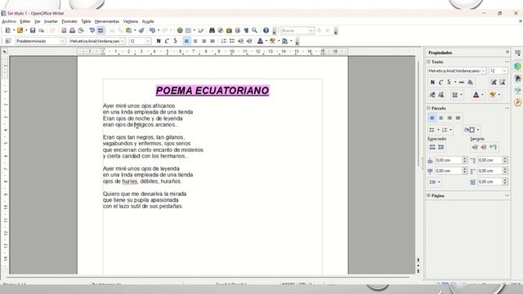Toggle AutoSpellcheck on the standard toolbar
This screenshot has height=294, width=523.
click(101, 30)
